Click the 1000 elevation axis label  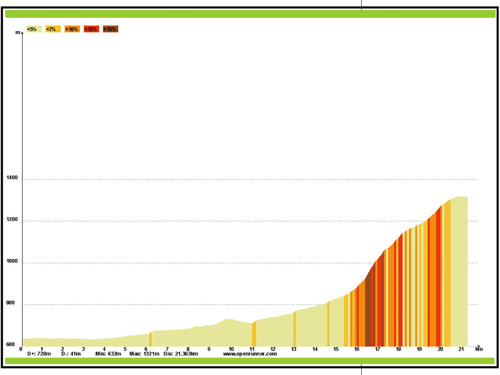(x=12, y=261)
